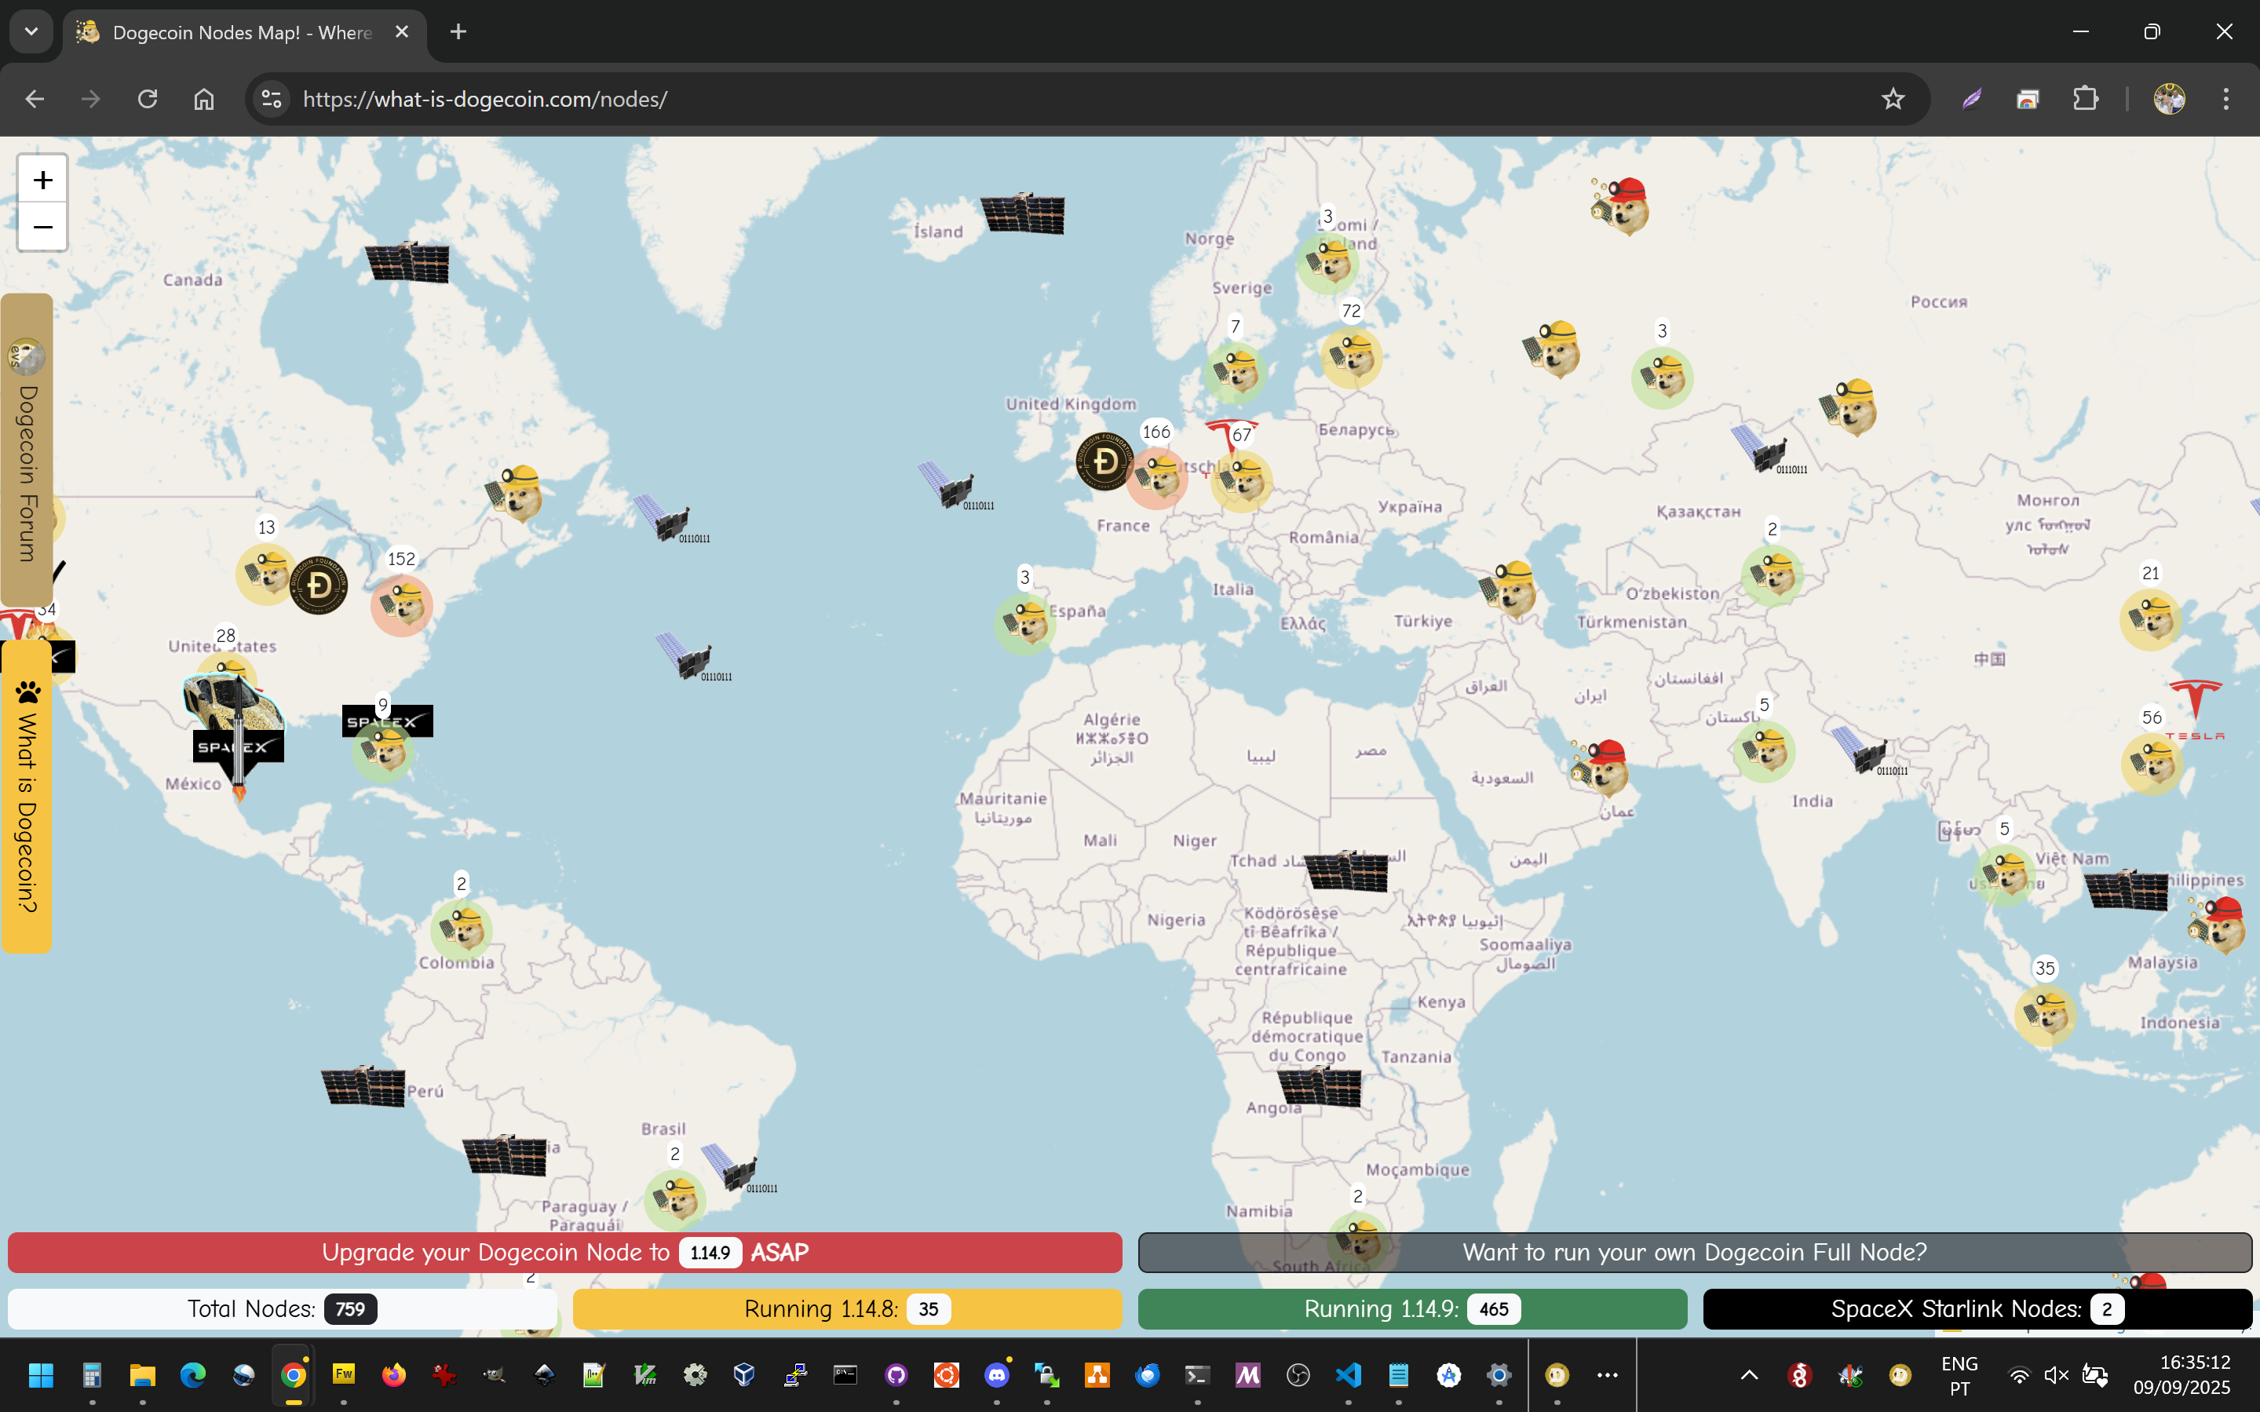
Task: Launch Firefox from the taskbar
Action: click(393, 1374)
